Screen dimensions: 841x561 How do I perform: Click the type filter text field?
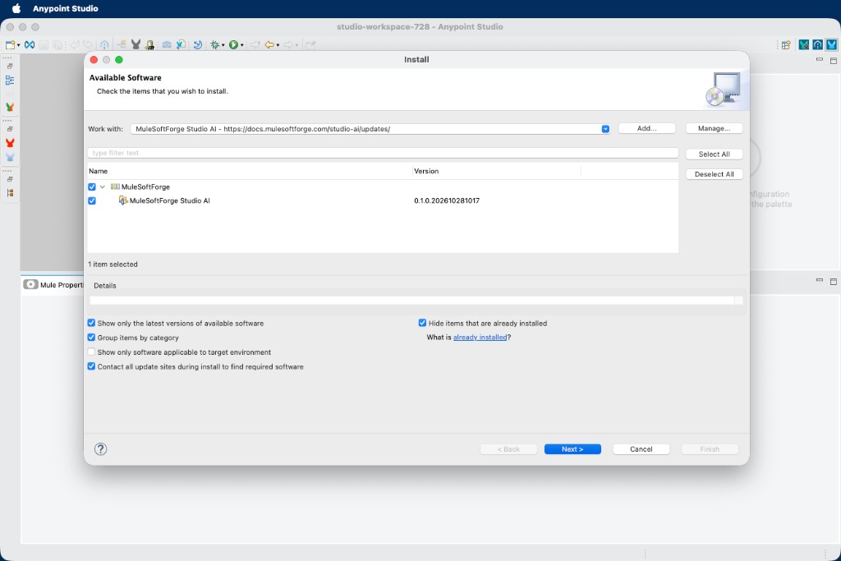coord(383,153)
